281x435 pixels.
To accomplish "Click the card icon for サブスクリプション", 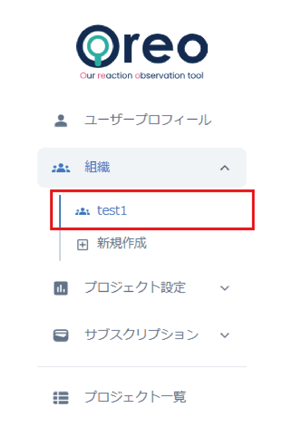I will [61, 335].
